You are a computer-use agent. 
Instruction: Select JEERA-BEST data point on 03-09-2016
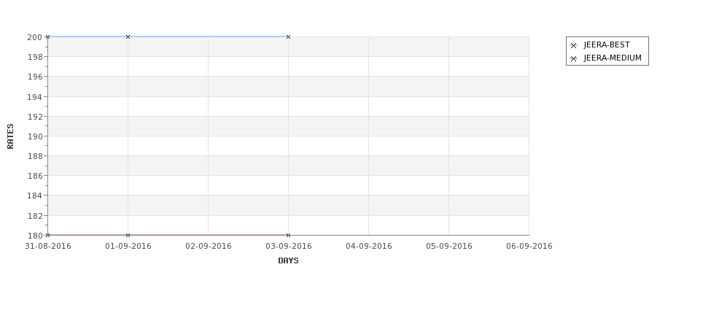point(288,36)
